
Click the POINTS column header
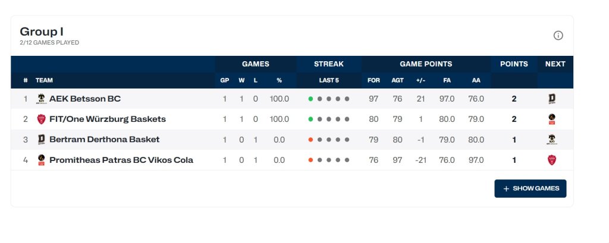point(514,64)
